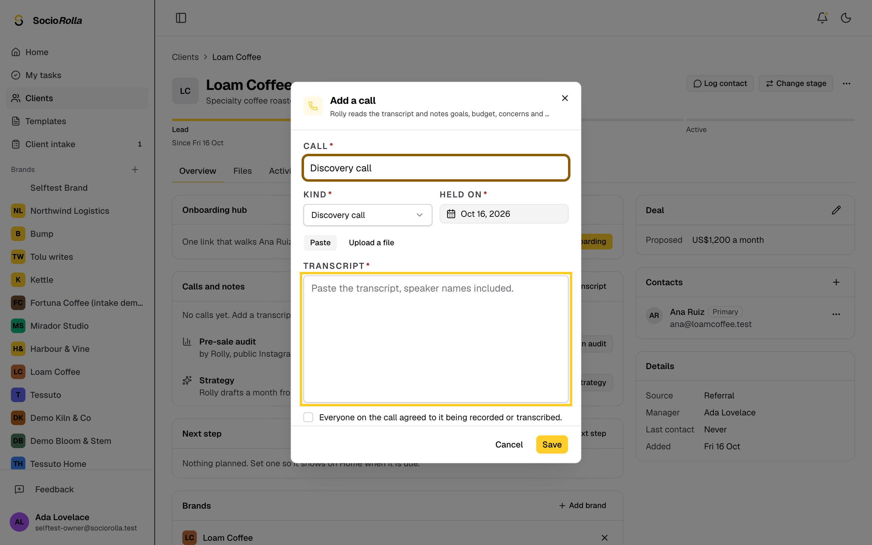Image resolution: width=872 pixels, height=545 pixels.
Task: Click the Feedback message icon
Action: (x=19, y=490)
